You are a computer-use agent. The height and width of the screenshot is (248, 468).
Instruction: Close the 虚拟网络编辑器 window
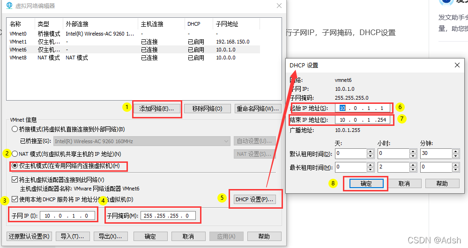coord(279,6)
